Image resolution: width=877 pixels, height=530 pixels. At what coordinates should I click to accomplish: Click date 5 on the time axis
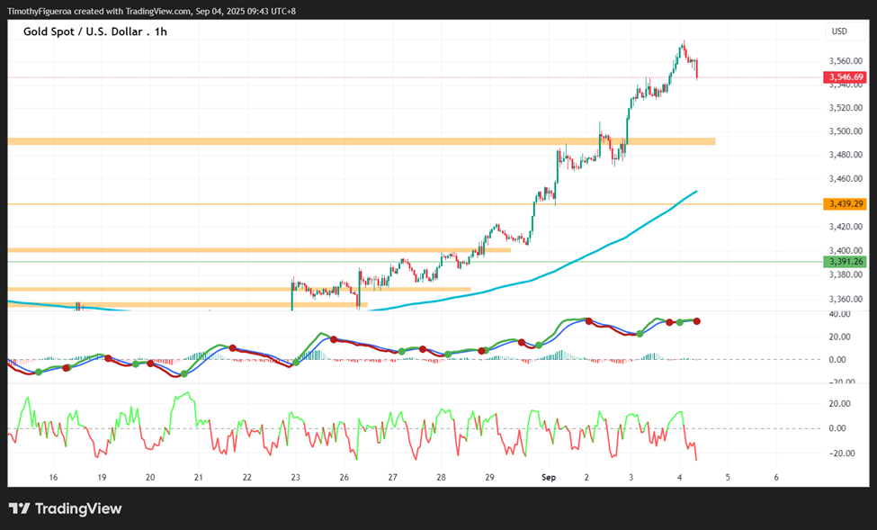(728, 478)
